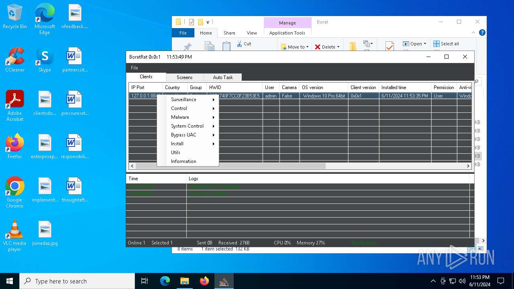Open Quick Access Toolbar customize dropdown

point(208,22)
